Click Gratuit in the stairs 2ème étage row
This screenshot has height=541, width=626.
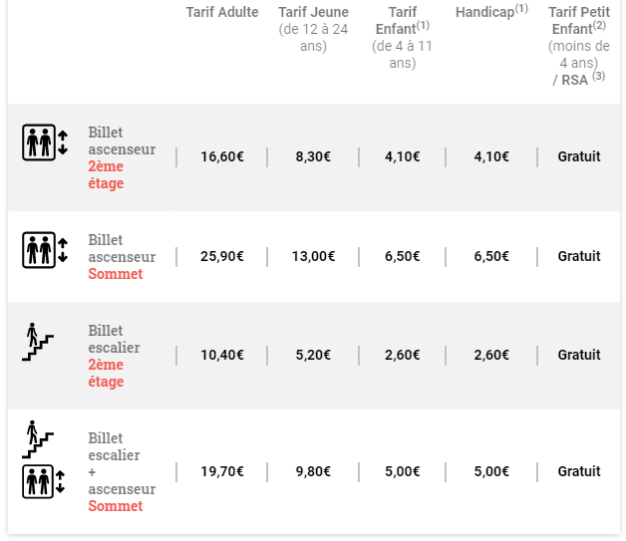click(579, 355)
